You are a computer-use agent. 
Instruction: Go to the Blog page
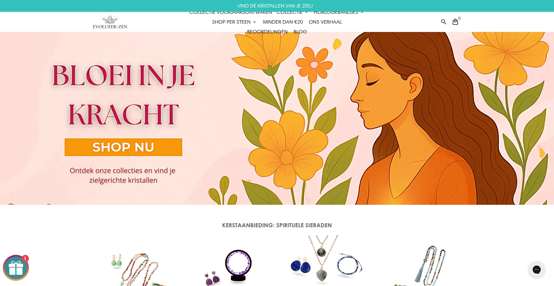[300, 32]
